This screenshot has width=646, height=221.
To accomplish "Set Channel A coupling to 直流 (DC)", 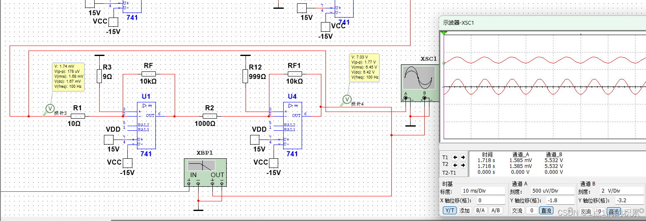I will click(x=546, y=211).
